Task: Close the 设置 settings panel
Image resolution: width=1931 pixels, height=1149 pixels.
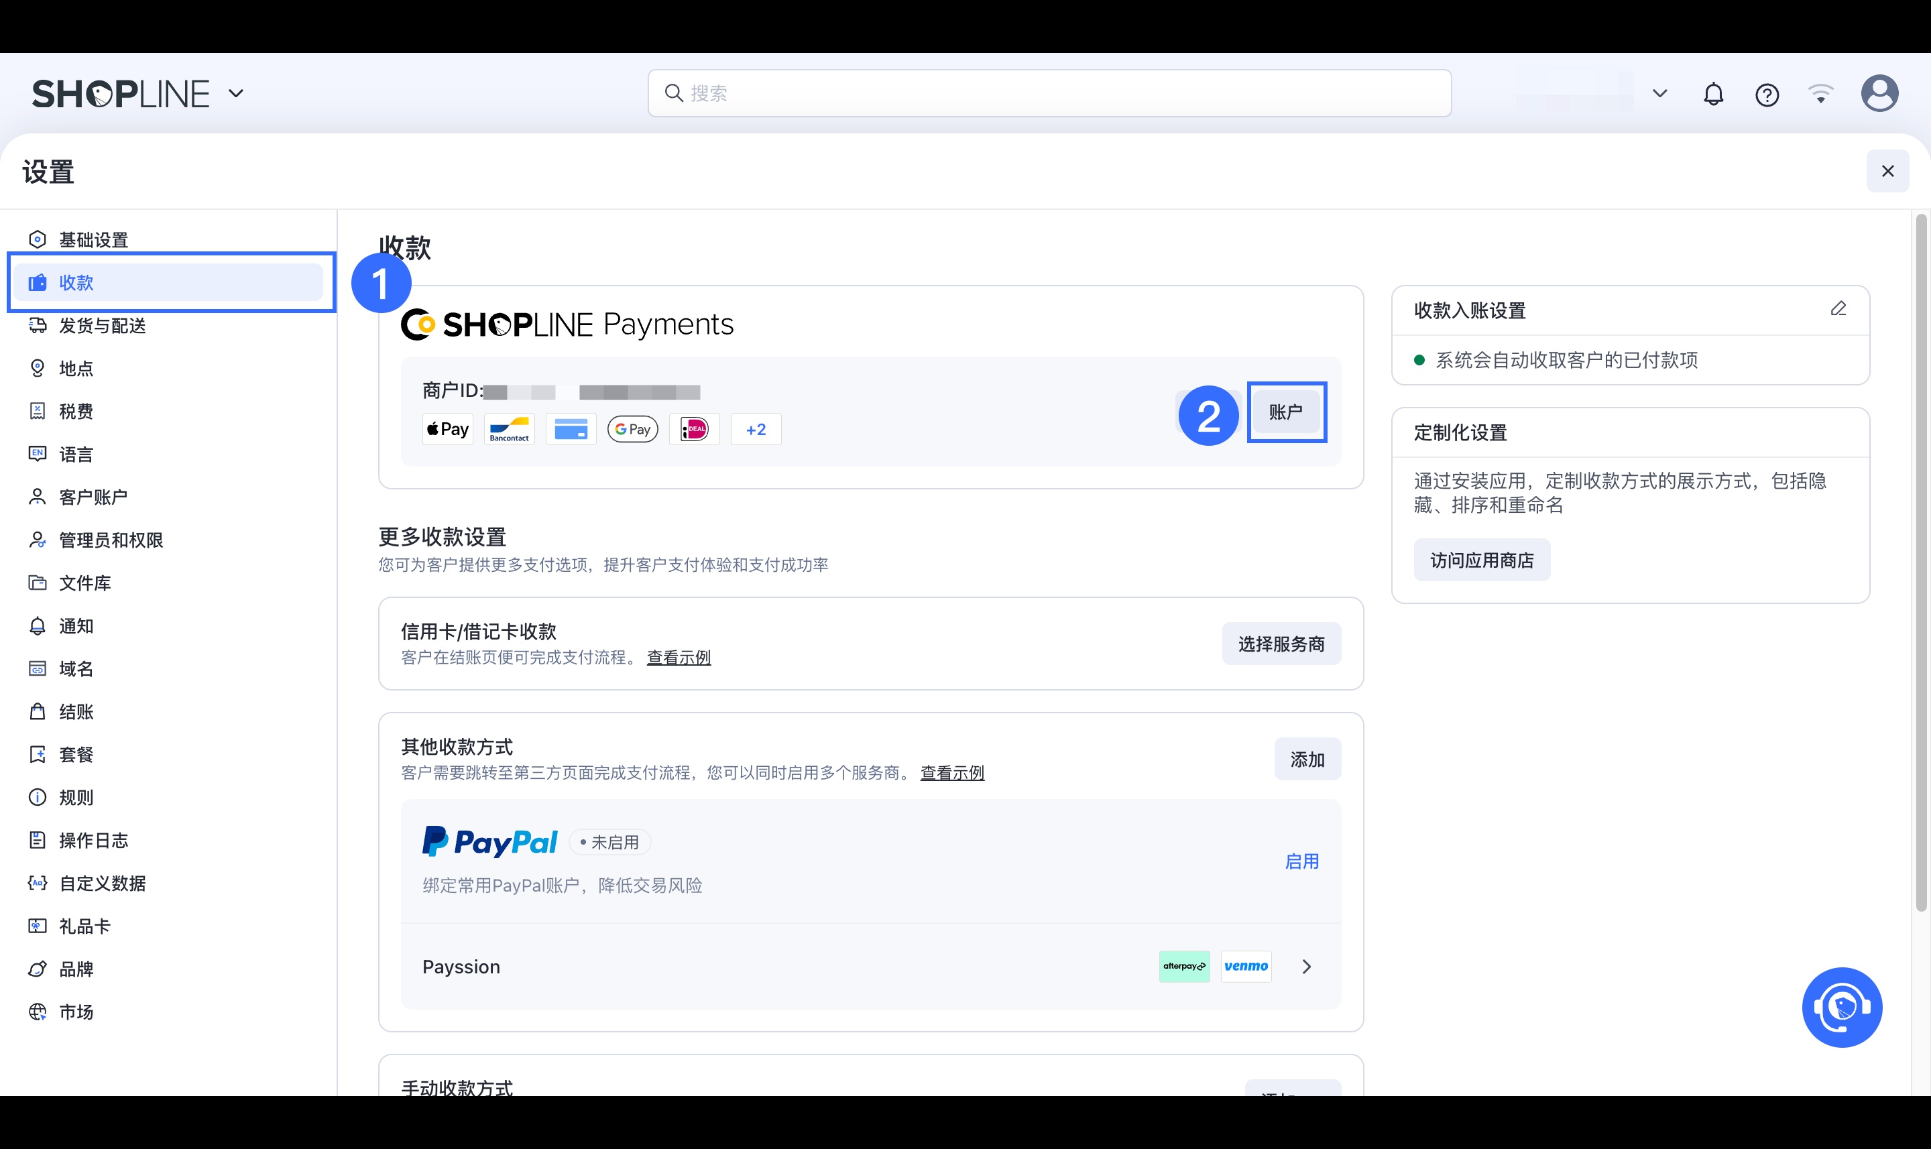Action: (x=1887, y=171)
